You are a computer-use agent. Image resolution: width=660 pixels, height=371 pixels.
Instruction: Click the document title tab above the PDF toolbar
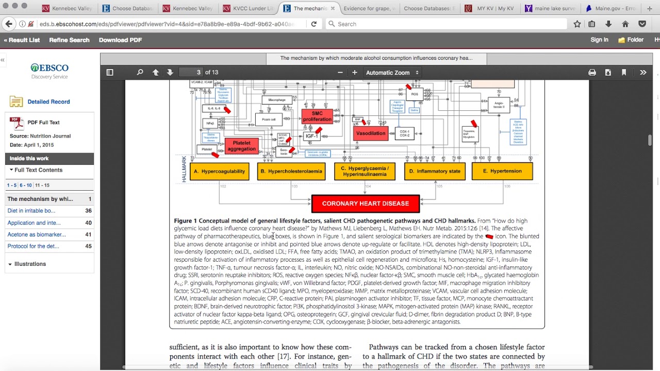[x=376, y=58]
